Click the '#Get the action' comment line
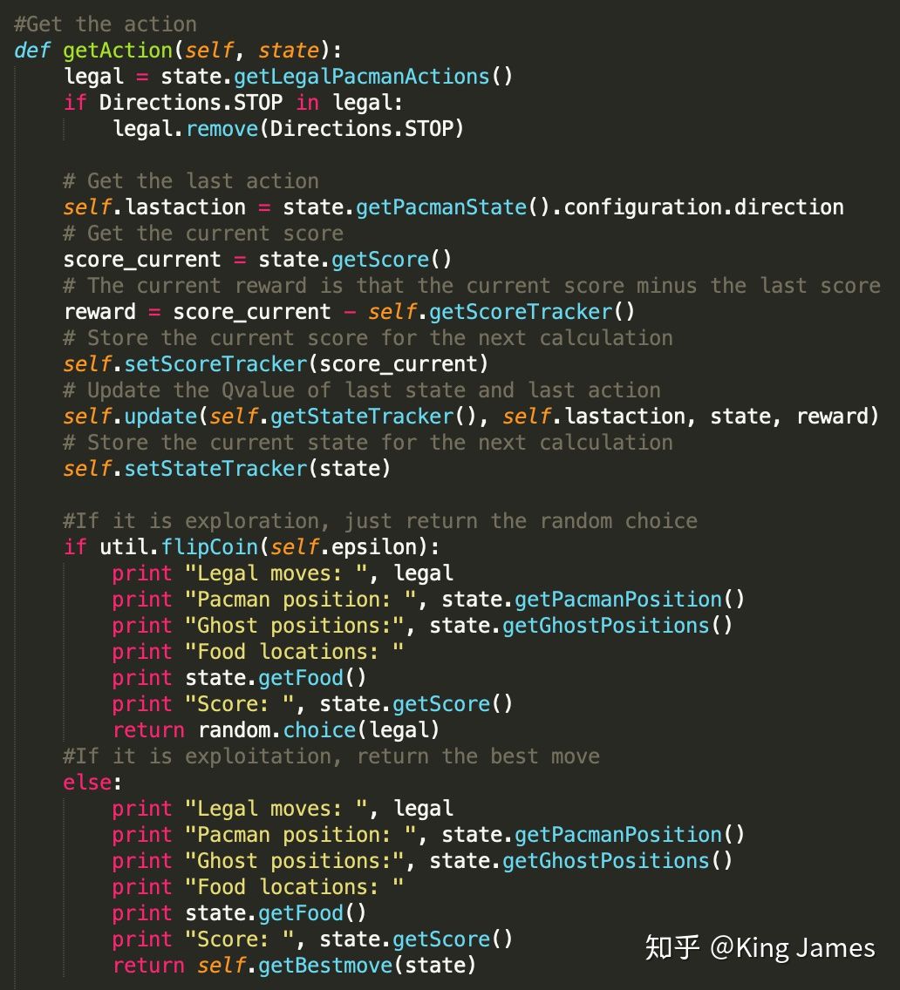900x990 pixels. click(106, 24)
